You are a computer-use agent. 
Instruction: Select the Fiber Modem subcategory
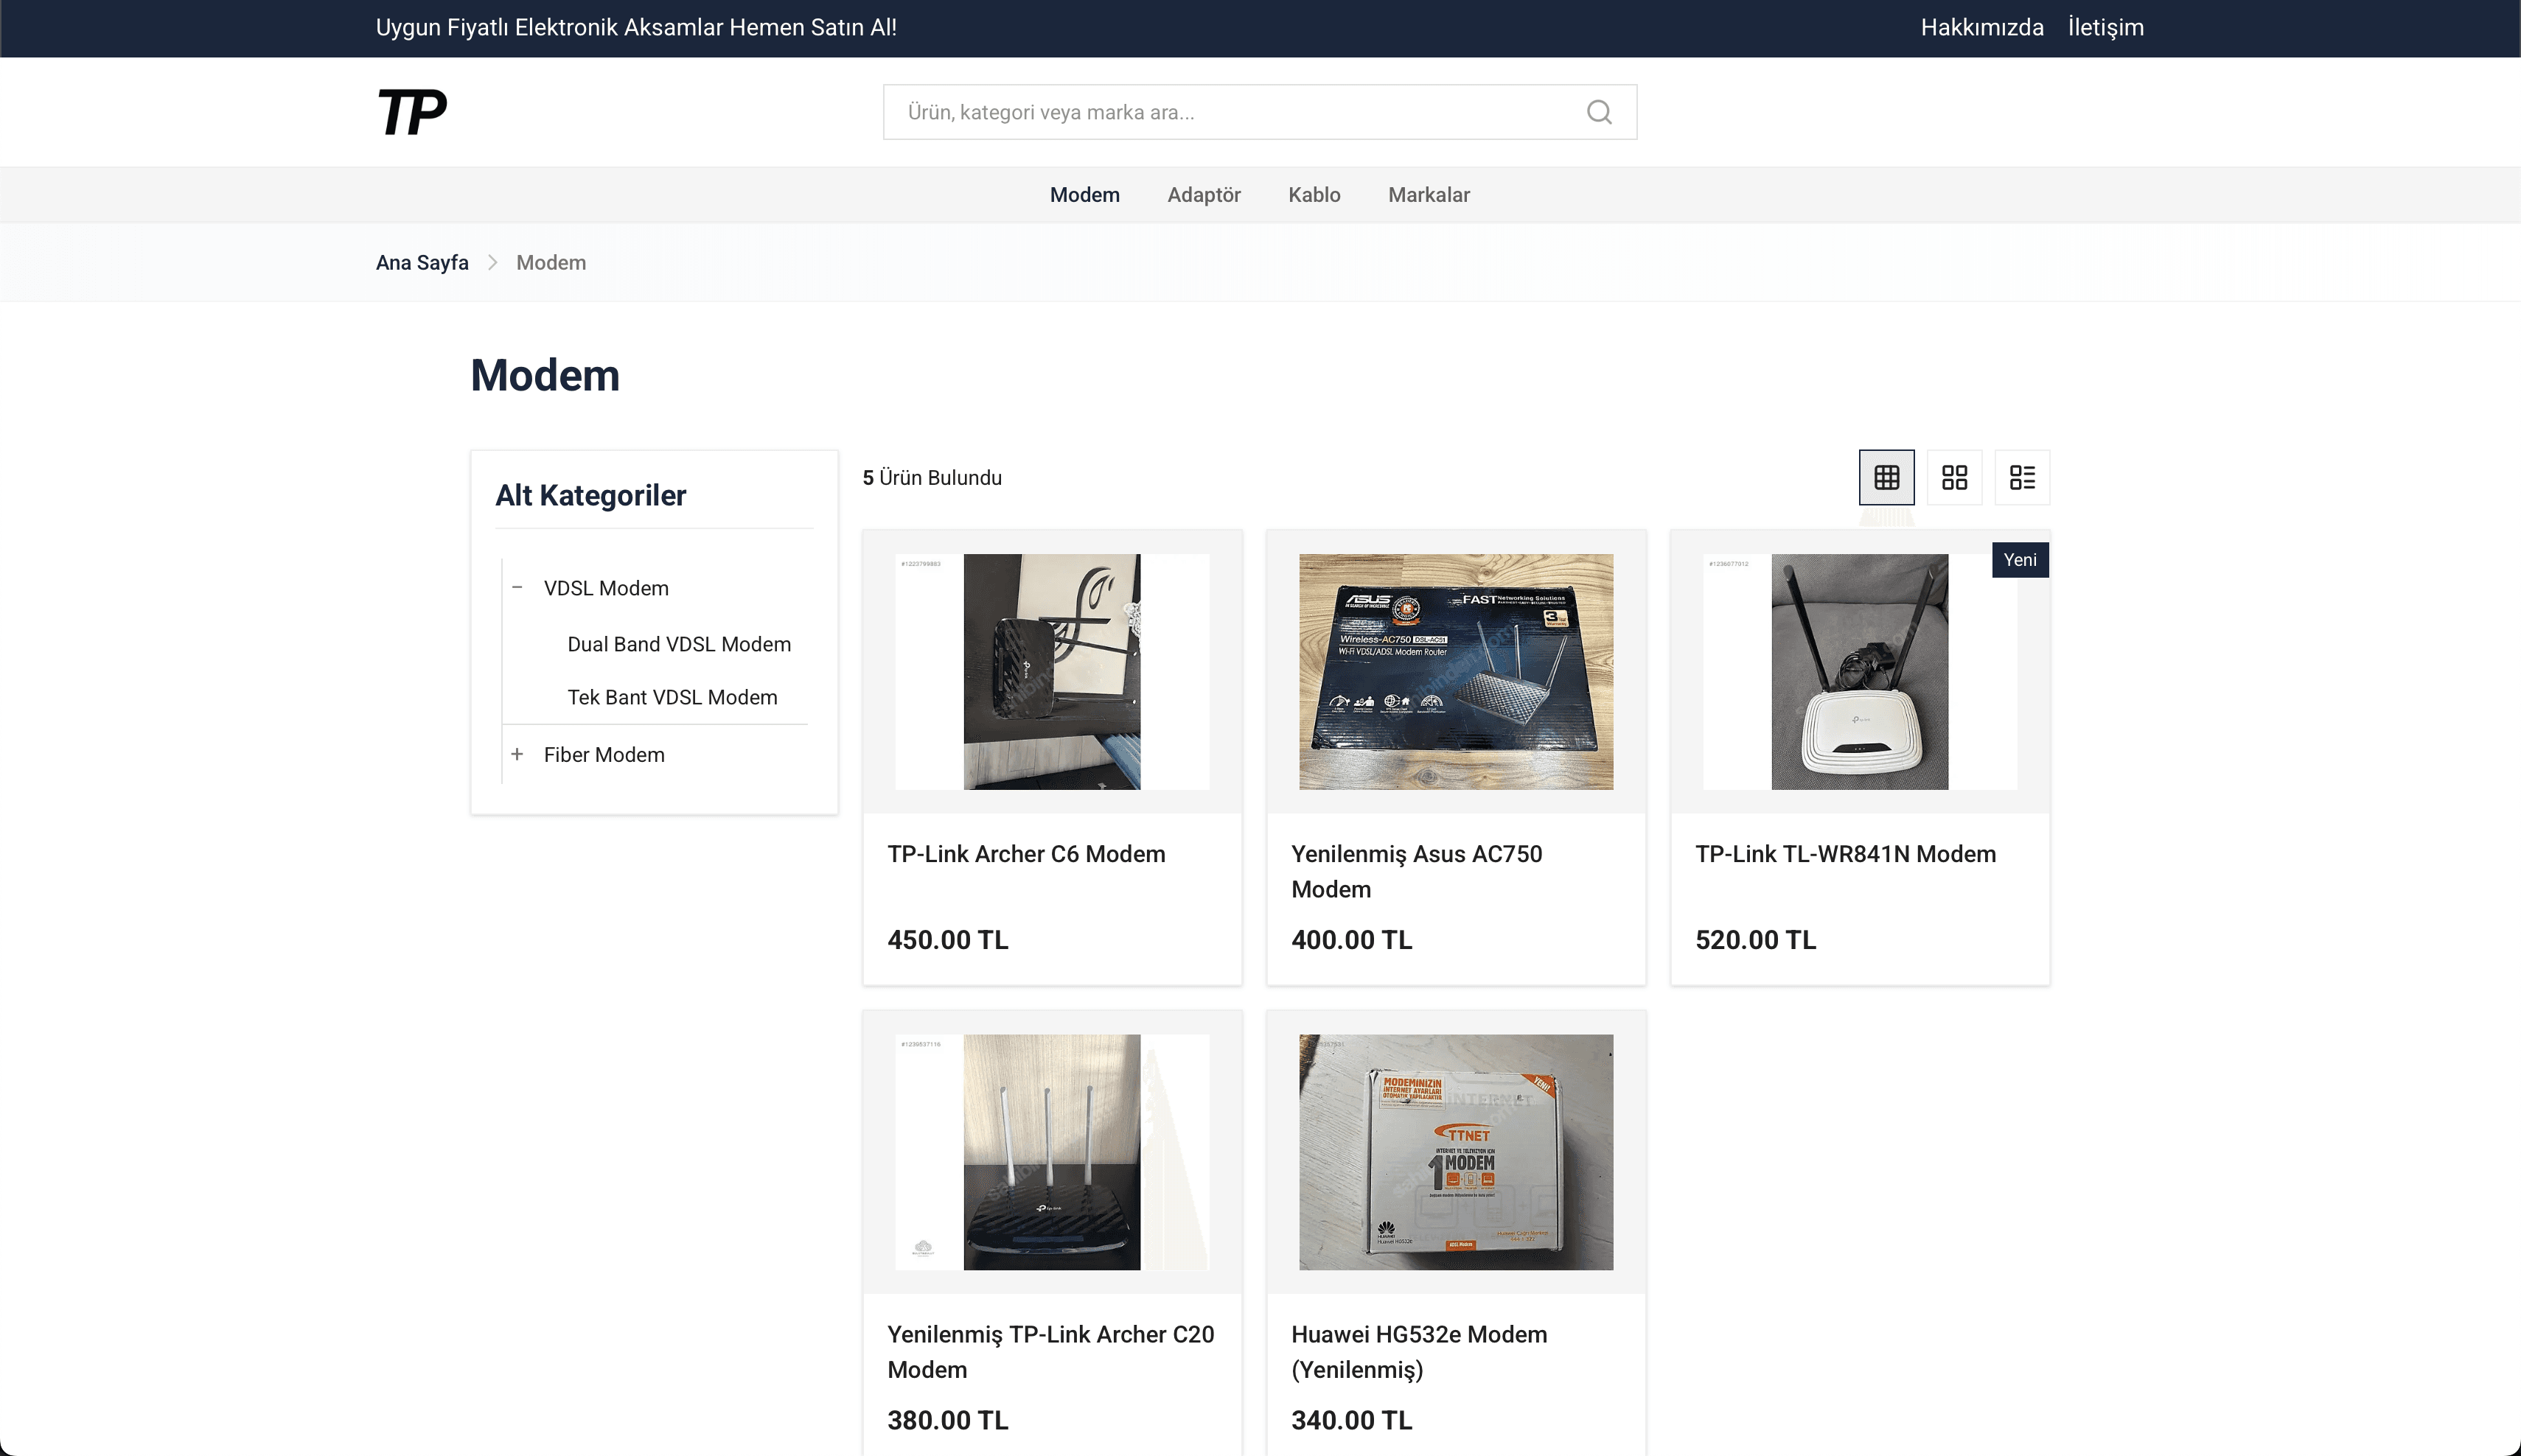pos(604,754)
